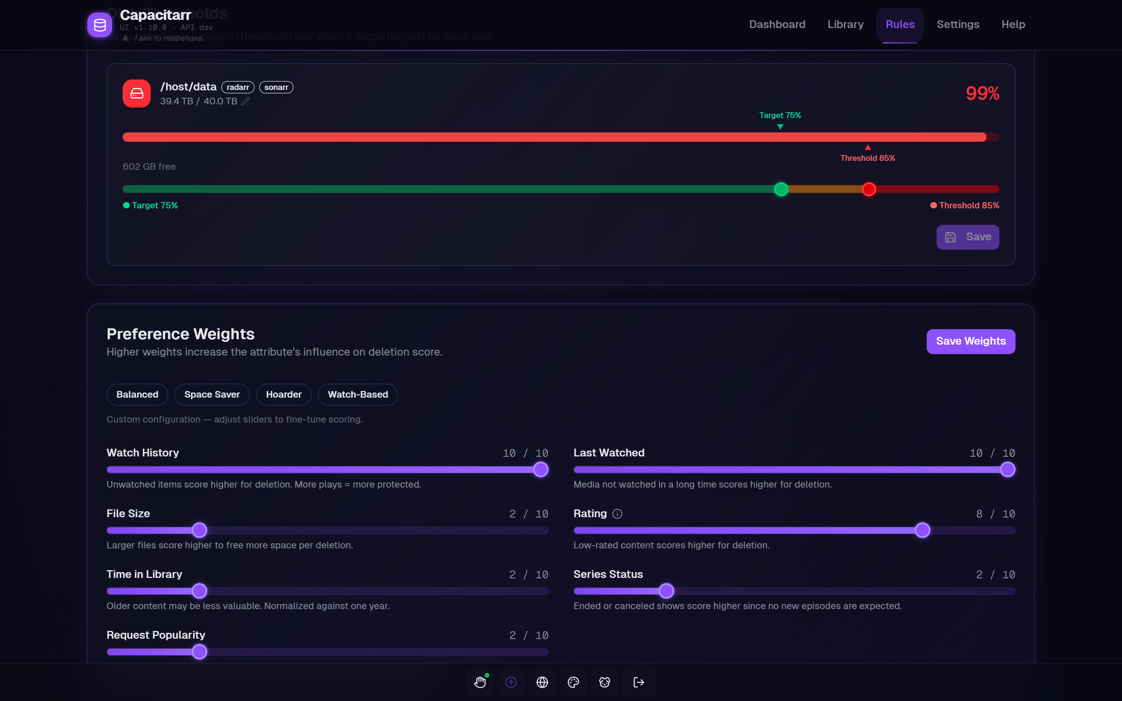Click the red disk drive icon for /host/data
Image resolution: width=1122 pixels, height=701 pixels.
tap(136, 93)
